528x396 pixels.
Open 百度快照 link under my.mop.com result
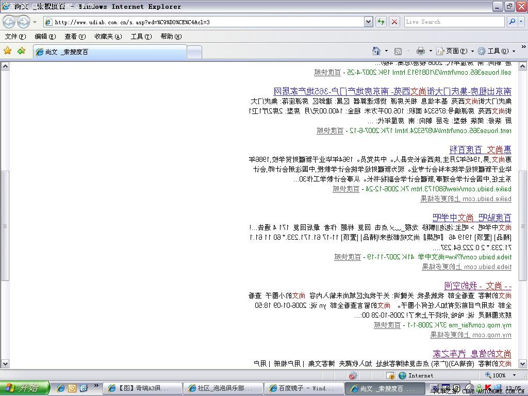click(x=387, y=325)
